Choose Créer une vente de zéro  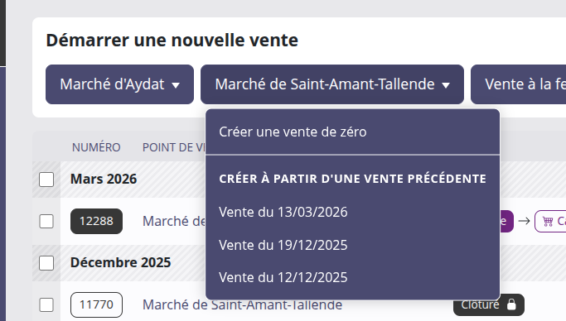click(x=353, y=132)
